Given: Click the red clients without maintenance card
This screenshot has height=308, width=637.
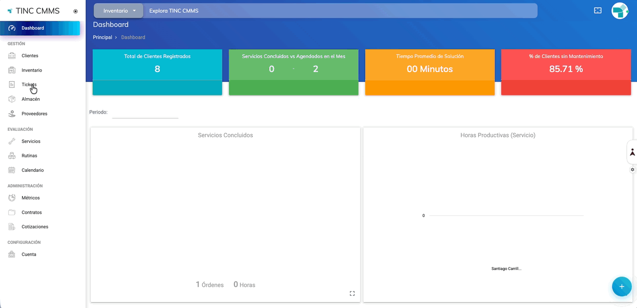Looking at the screenshot, I should [566, 72].
